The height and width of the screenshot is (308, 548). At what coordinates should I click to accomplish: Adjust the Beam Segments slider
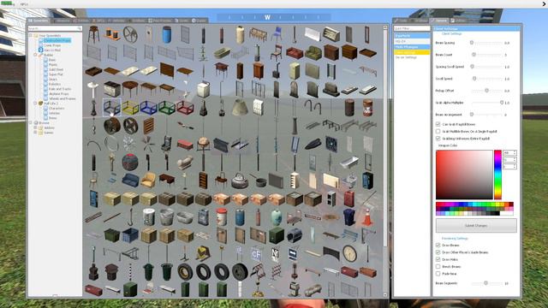pyautogui.click(x=486, y=283)
